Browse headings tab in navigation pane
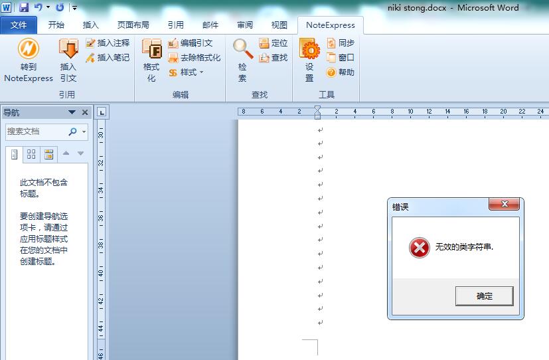Image resolution: width=549 pixels, height=360 pixels. click(x=15, y=155)
